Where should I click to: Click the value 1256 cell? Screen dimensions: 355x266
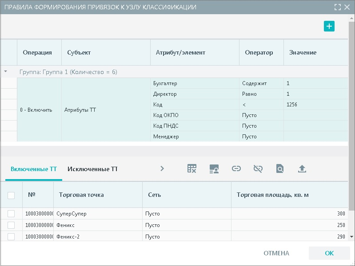pyautogui.click(x=315, y=105)
